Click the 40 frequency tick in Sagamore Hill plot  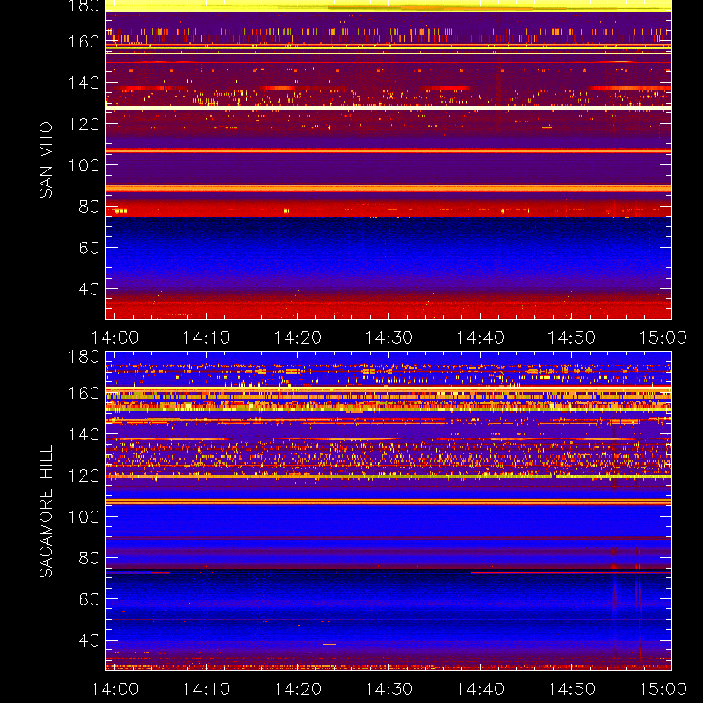89,641
